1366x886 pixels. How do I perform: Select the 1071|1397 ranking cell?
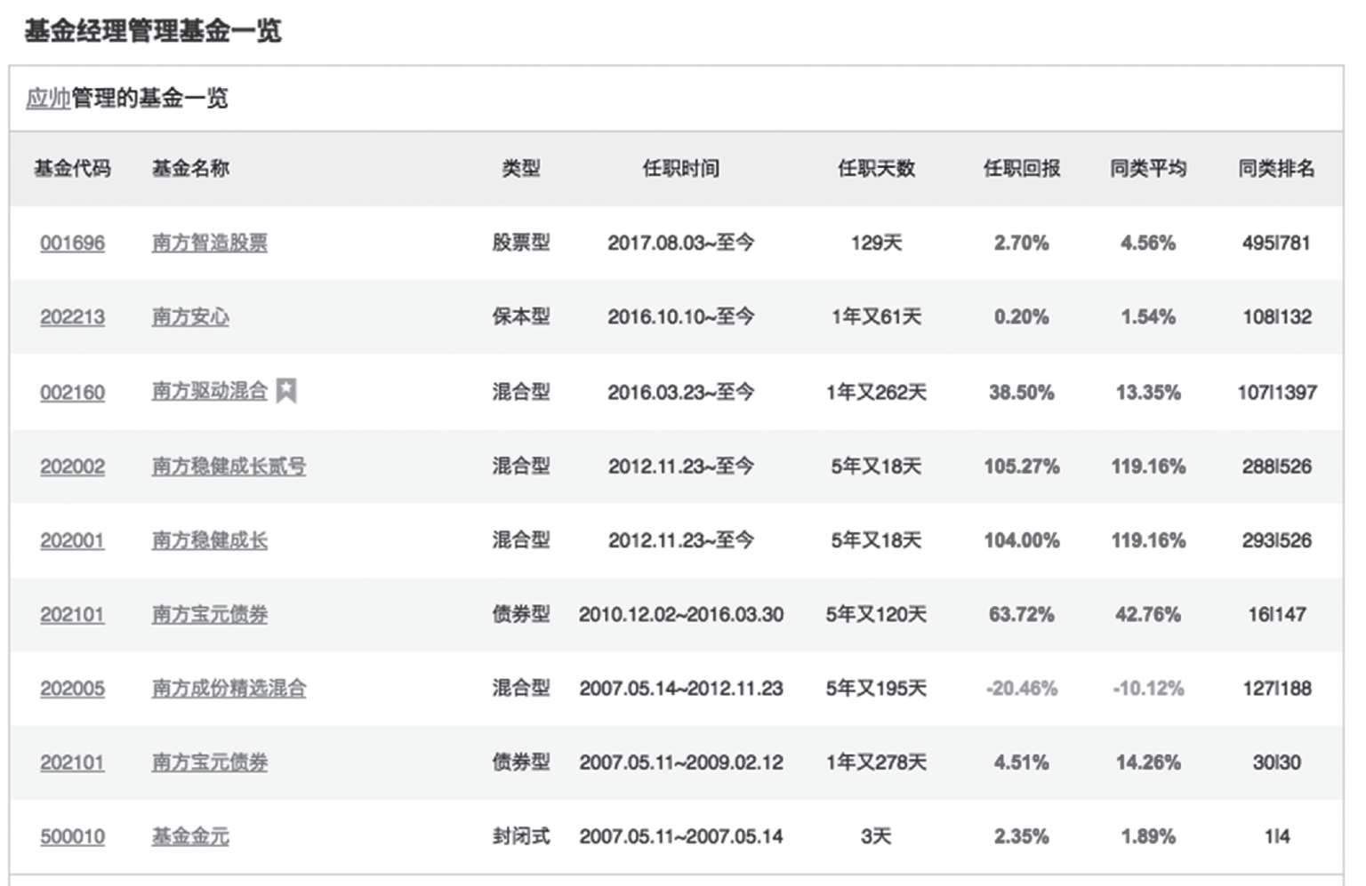pyautogui.click(x=1277, y=392)
